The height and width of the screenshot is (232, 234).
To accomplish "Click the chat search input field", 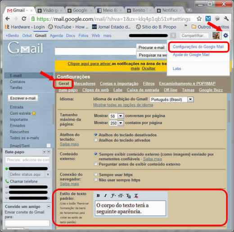I will tap(27, 160).
